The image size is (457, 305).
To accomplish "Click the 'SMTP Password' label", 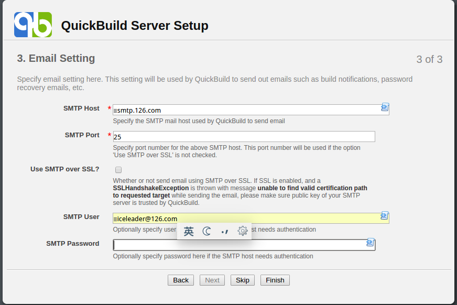I will click(x=72, y=244).
